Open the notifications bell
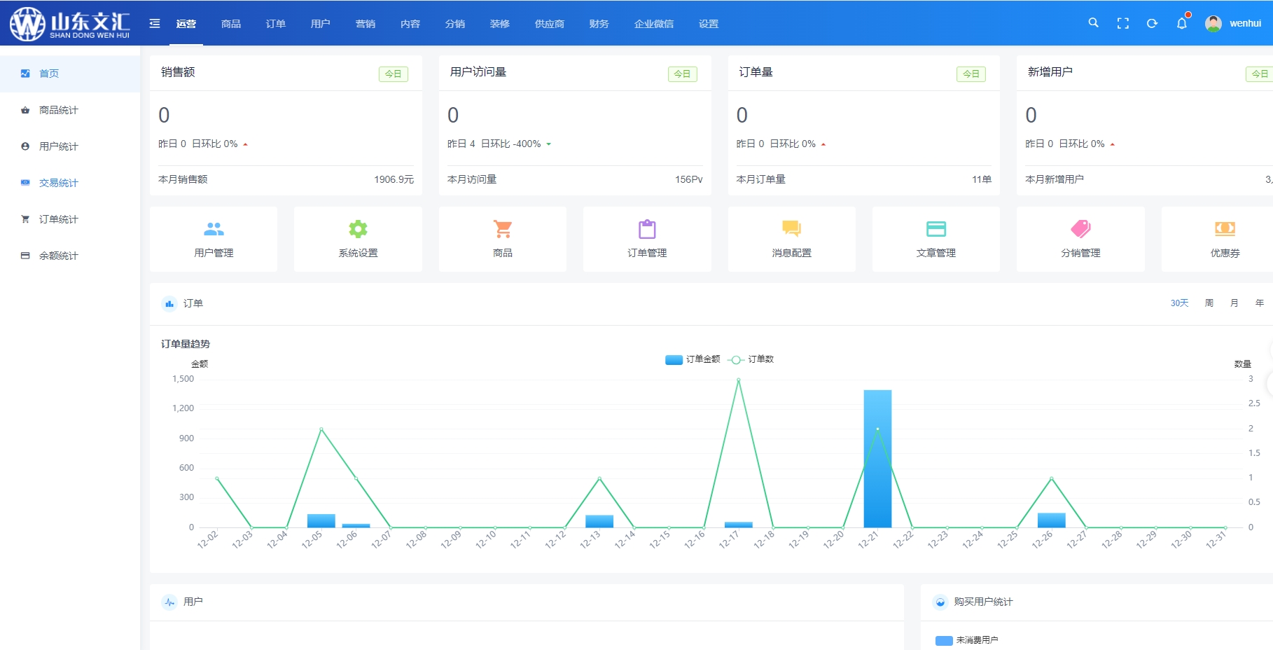Screen dimensions: 1273x650 click(x=1182, y=23)
